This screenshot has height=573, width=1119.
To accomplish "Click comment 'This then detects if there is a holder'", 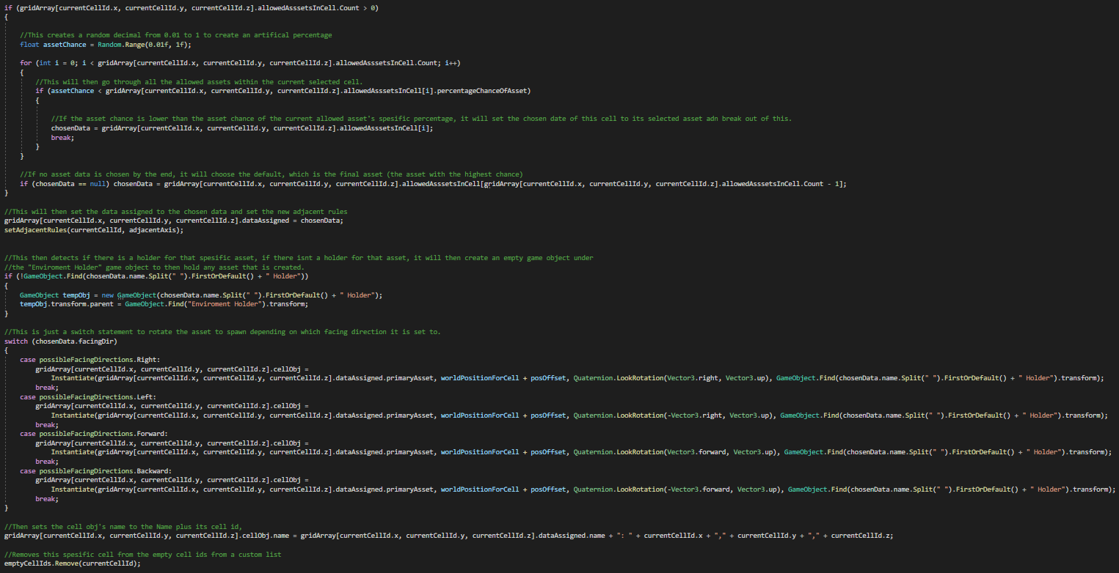I will pos(299,258).
